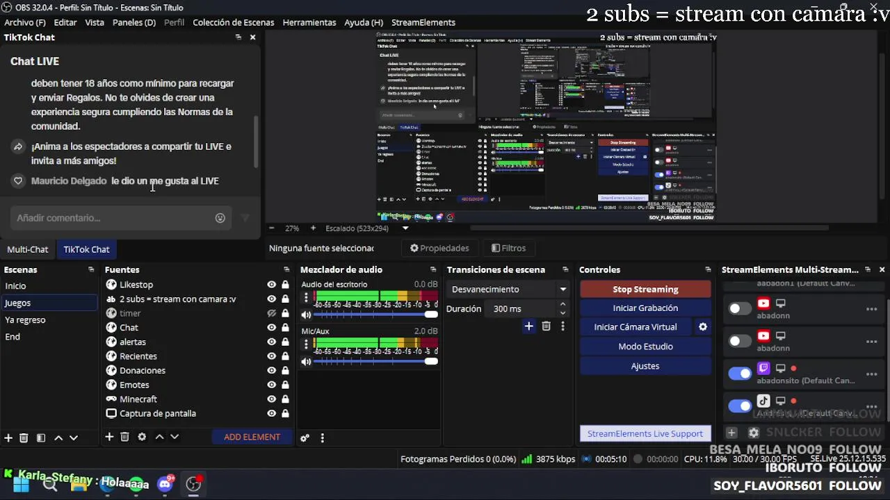Viewport: 890px width, 500px height.
Task: Disable TikTok destination stream toggle
Action: [x=740, y=406]
